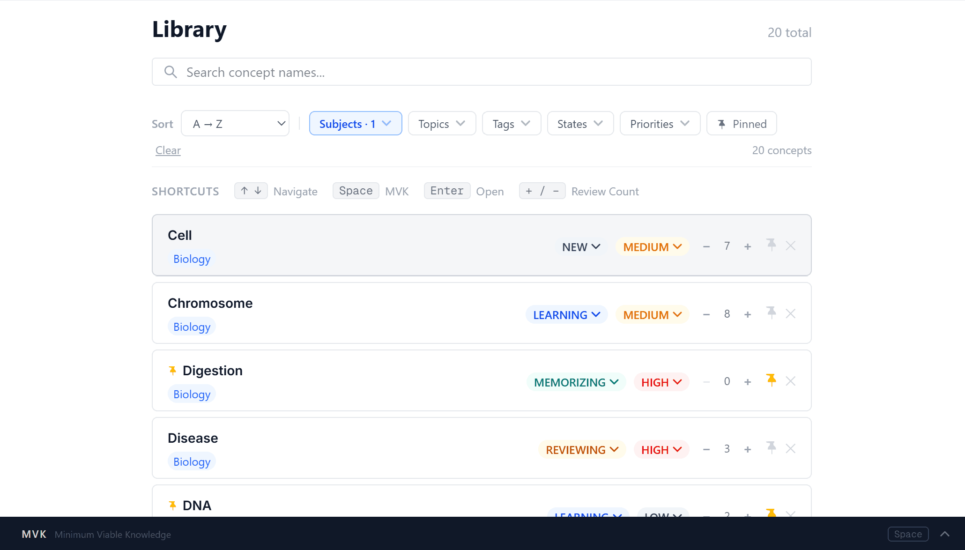Screen dimensions: 965x550
Task: Open the Cell concept title
Action: click(180, 235)
